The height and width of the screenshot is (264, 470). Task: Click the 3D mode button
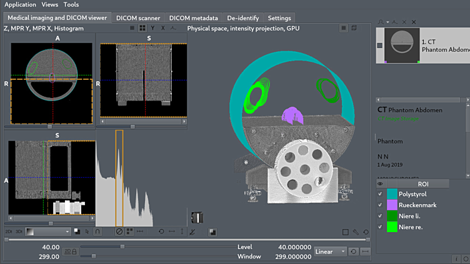(x=18, y=232)
